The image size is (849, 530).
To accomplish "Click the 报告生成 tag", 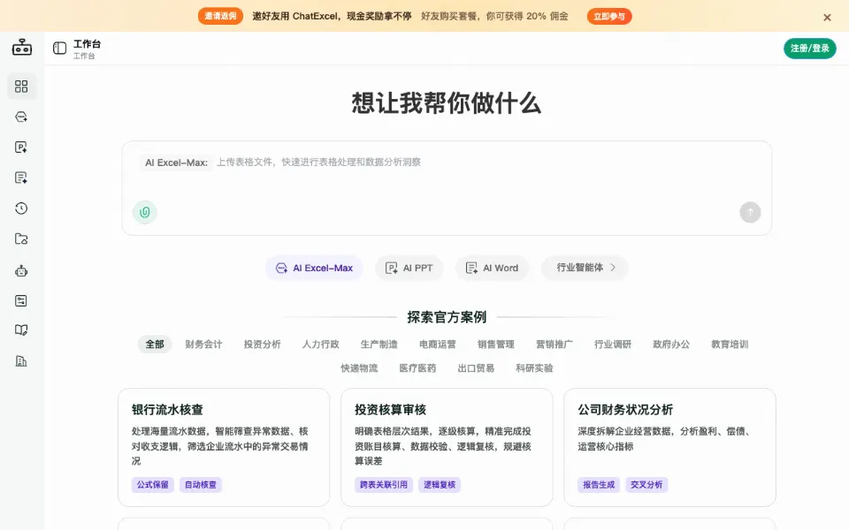I will [599, 485].
